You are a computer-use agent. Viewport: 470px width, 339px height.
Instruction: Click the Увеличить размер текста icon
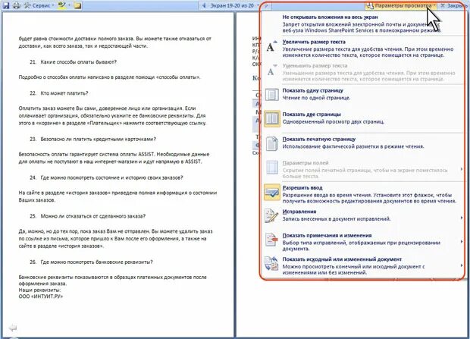pos(271,46)
